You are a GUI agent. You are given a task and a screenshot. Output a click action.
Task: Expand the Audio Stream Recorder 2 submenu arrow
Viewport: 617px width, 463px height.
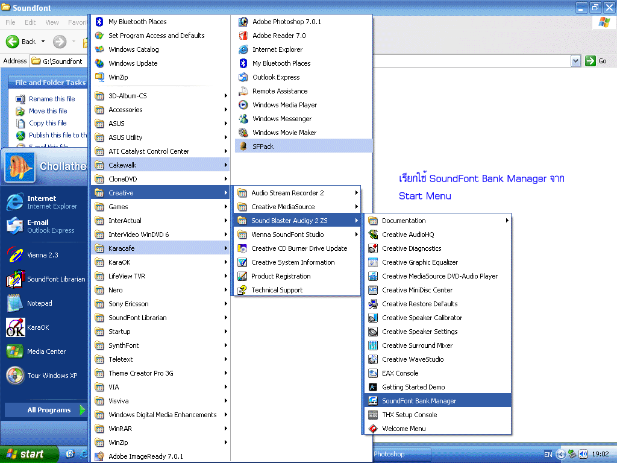pos(356,193)
